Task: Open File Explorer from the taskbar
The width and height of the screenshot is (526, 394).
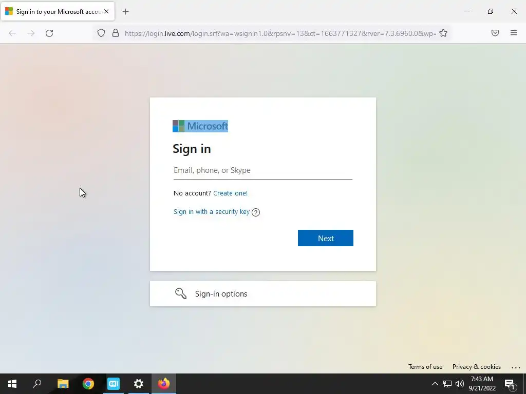Action: point(63,384)
